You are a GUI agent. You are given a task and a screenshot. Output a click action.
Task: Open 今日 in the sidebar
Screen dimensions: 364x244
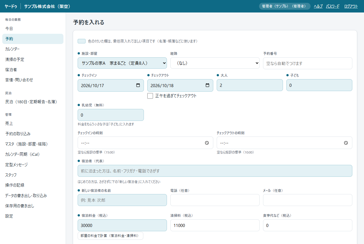(x=33, y=29)
